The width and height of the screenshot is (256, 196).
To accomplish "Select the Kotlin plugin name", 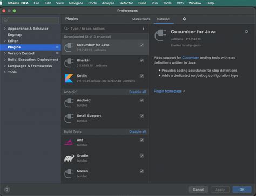I will [x=82, y=76].
